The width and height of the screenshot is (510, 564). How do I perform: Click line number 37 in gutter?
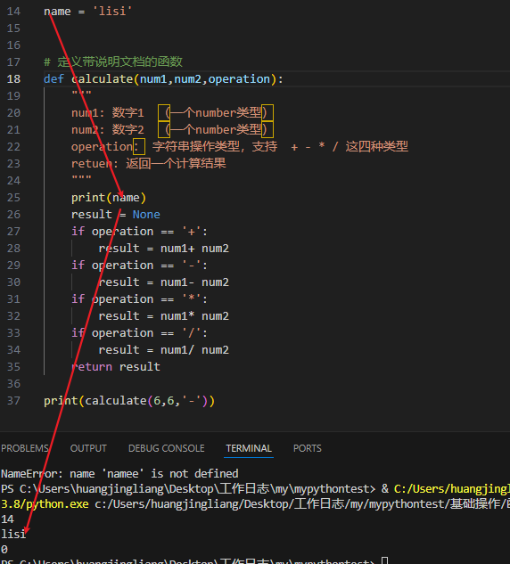13,401
